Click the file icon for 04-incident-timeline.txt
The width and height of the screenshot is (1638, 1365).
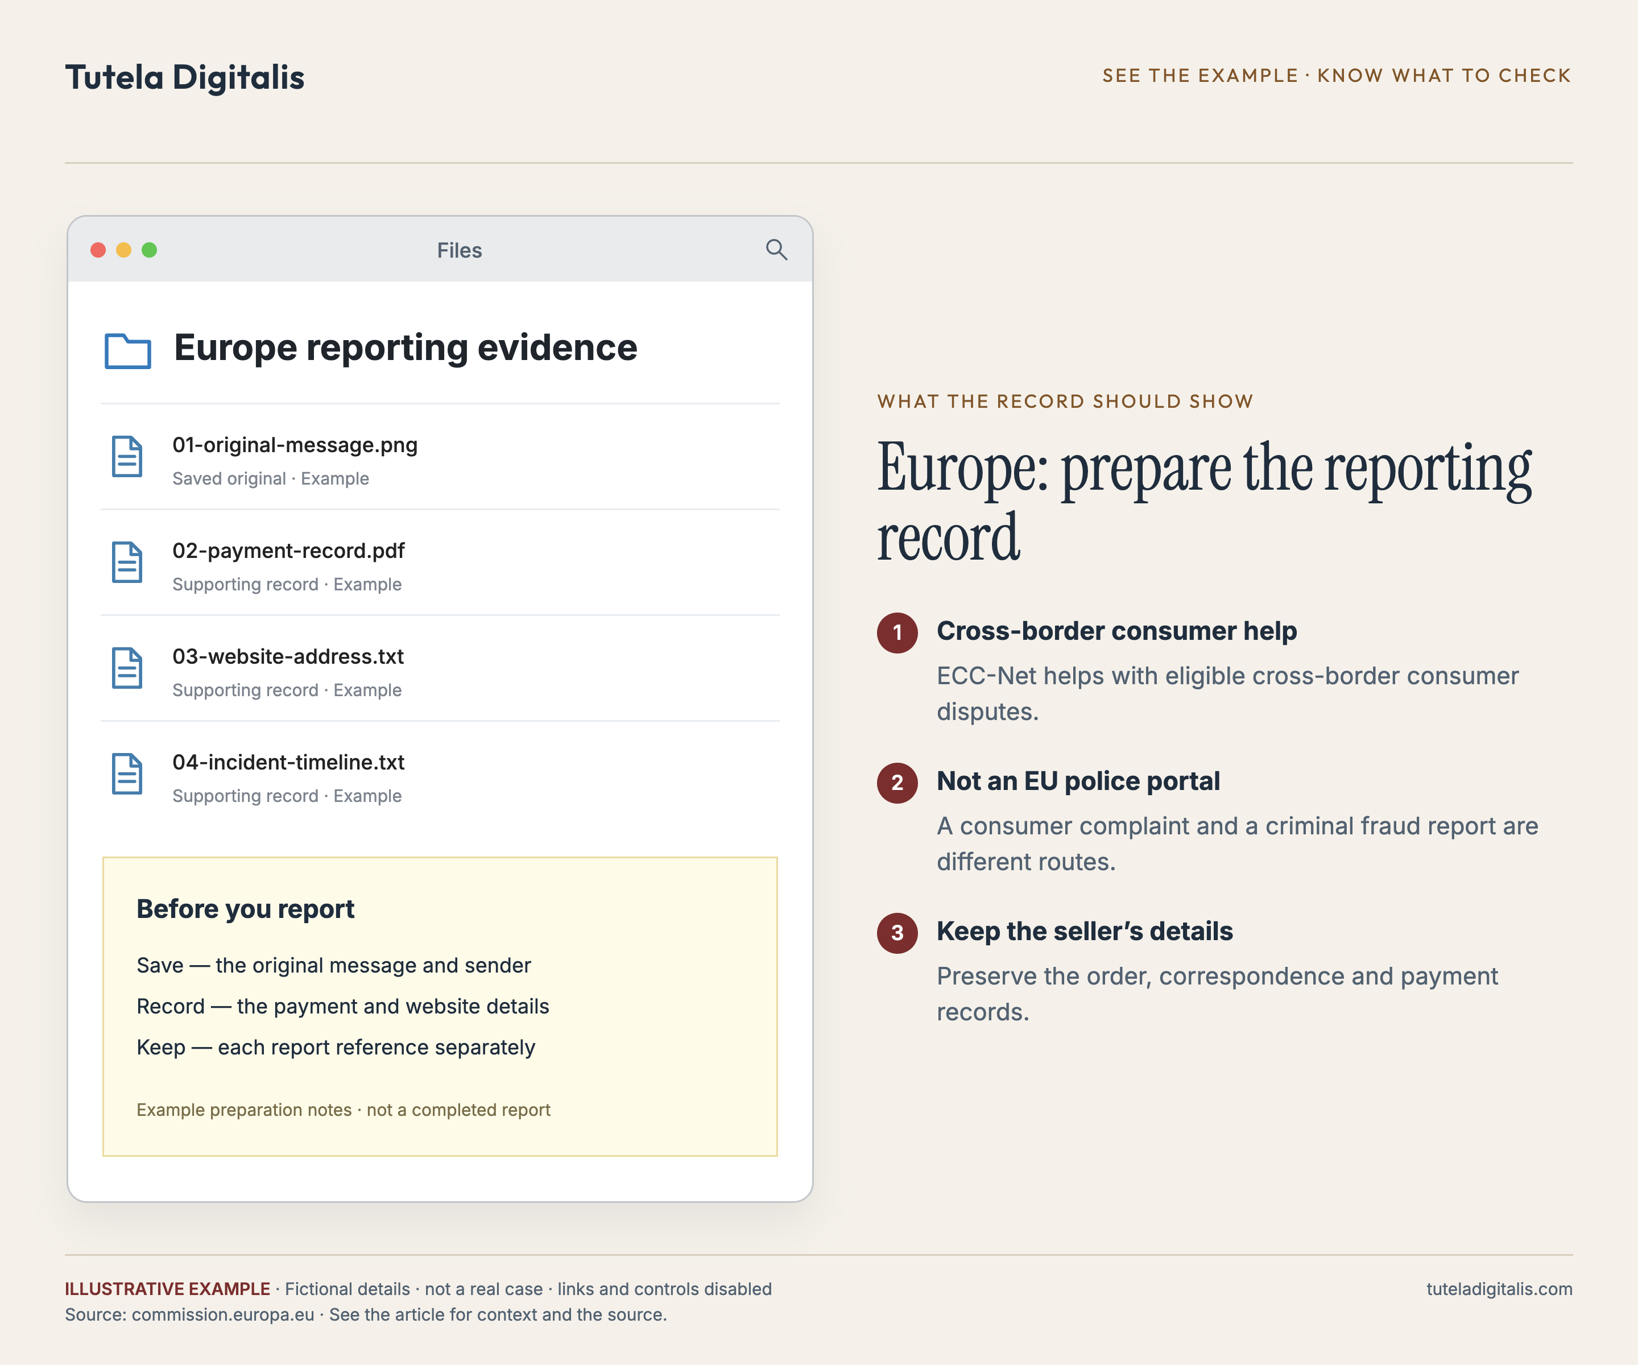tap(127, 775)
